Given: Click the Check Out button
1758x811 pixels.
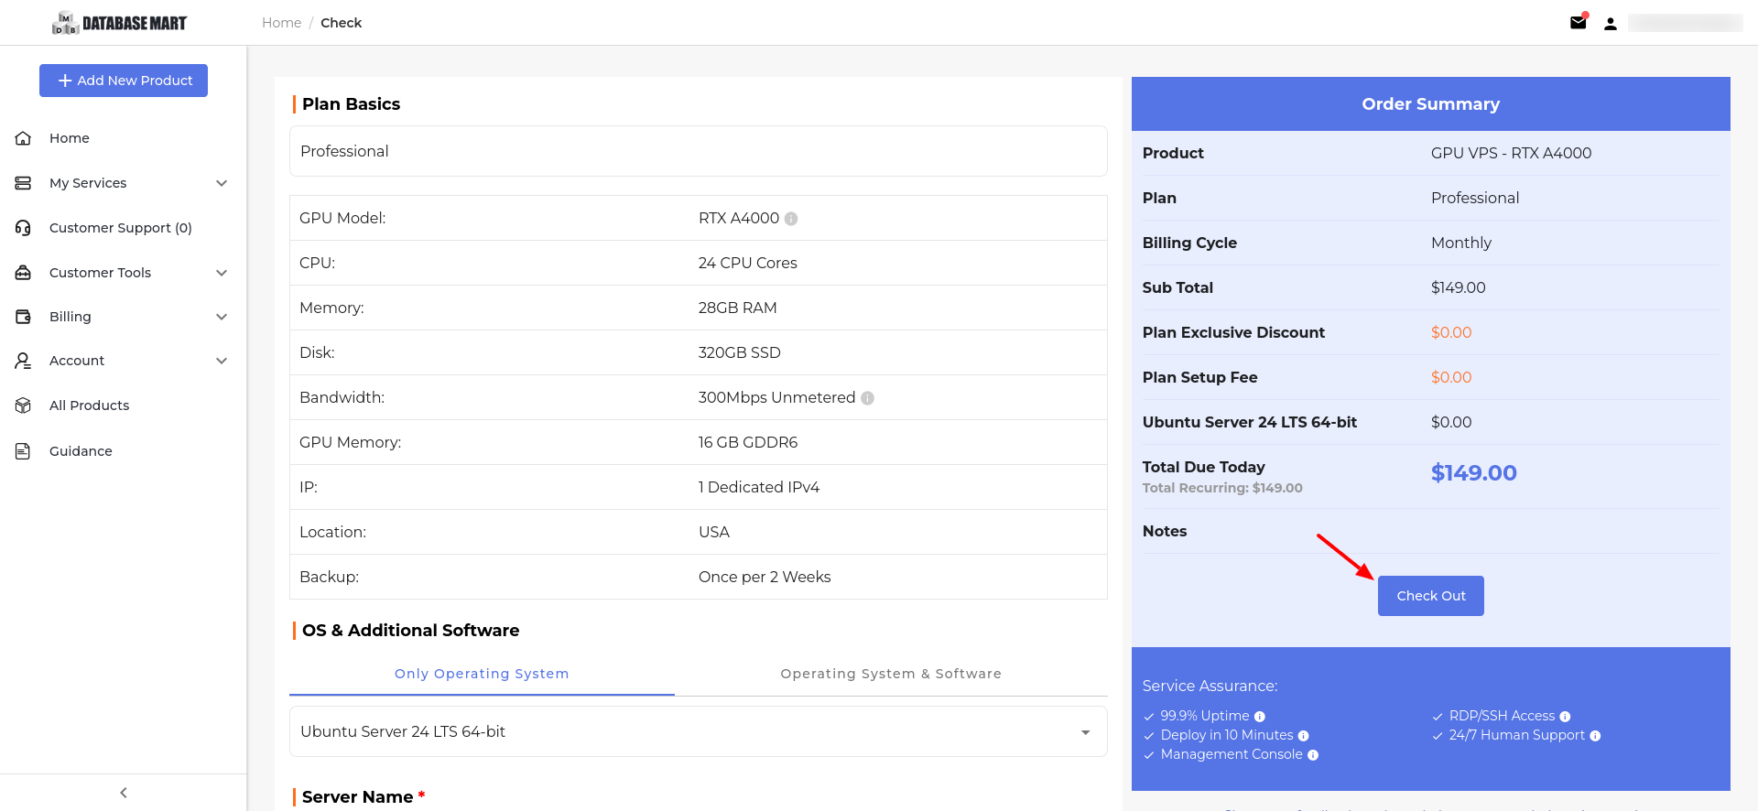Looking at the screenshot, I should [x=1430, y=596].
